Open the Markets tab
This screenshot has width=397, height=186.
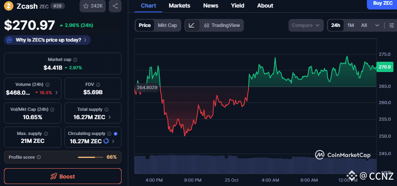click(x=179, y=6)
